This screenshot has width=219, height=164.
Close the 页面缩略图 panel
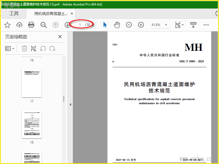pyautogui.click(x=60, y=37)
